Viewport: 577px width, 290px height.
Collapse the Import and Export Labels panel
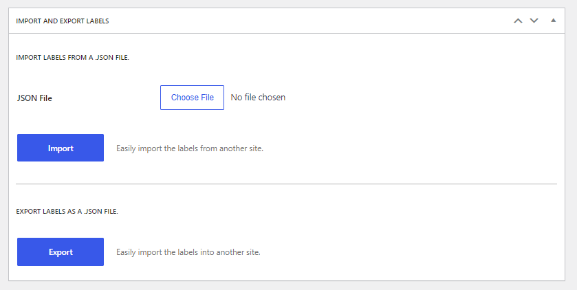(x=553, y=20)
